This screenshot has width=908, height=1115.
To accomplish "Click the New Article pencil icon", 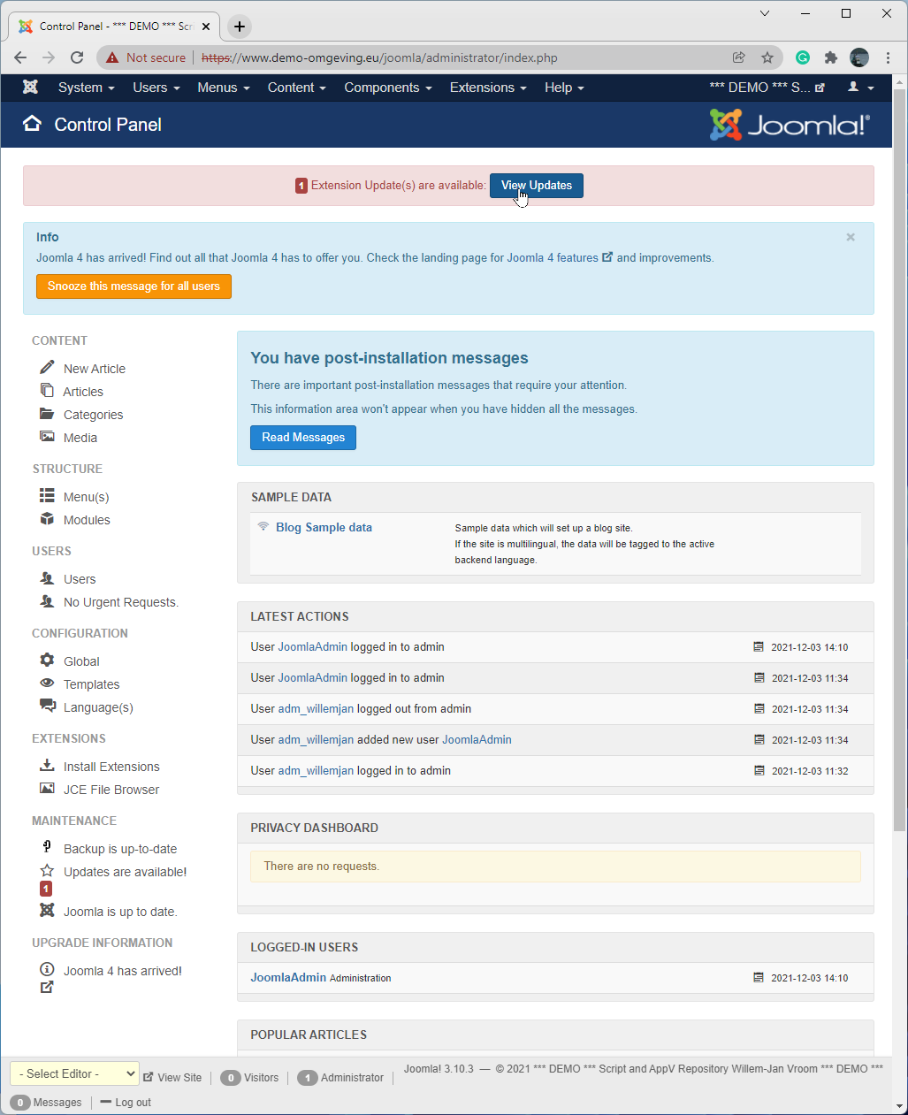I will click(x=47, y=368).
